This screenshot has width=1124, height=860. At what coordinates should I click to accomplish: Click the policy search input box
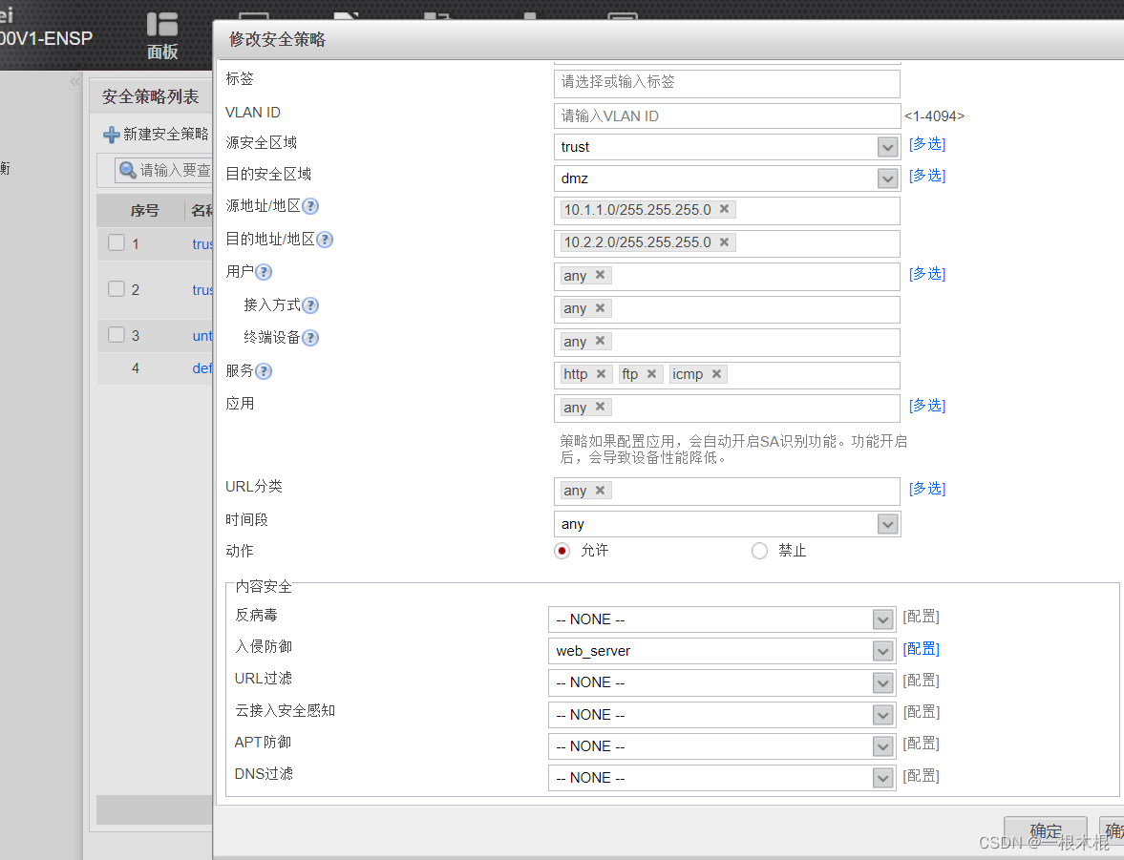coord(164,170)
